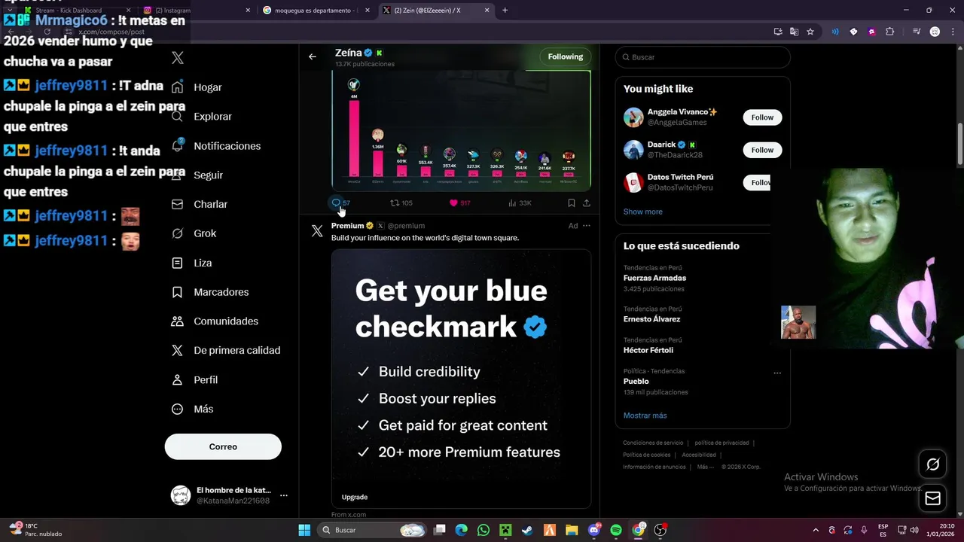Click the Upgrade label on Premium ad

point(355,497)
